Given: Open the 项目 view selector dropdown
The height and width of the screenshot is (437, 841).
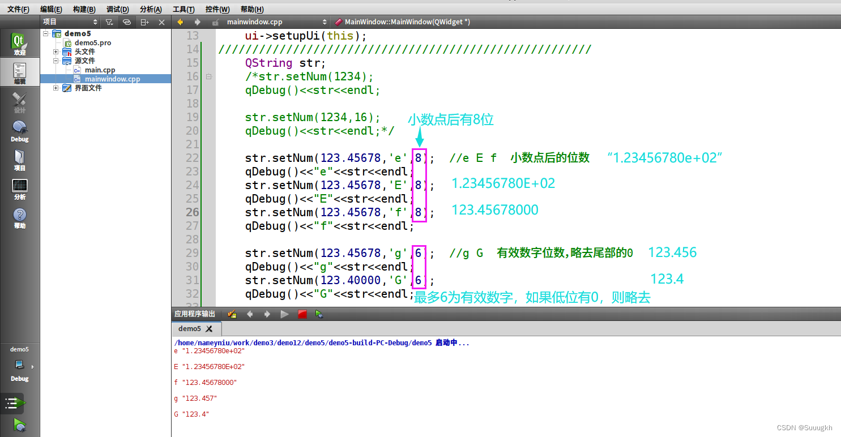Looking at the screenshot, I should pyautogui.click(x=71, y=22).
